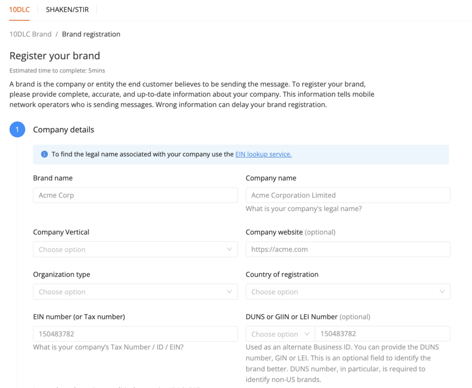Click the Company website input field
The width and height of the screenshot is (472, 388).
tap(347, 249)
